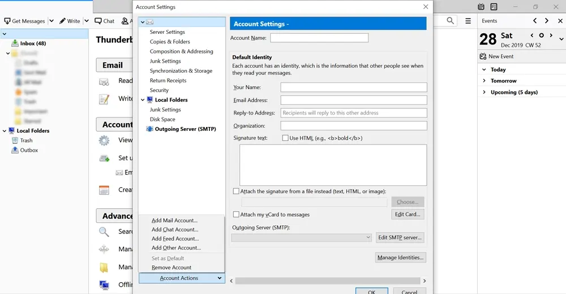Open the tasks tab icon
The height and width of the screenshot is (294, 566).
[494, 6]
